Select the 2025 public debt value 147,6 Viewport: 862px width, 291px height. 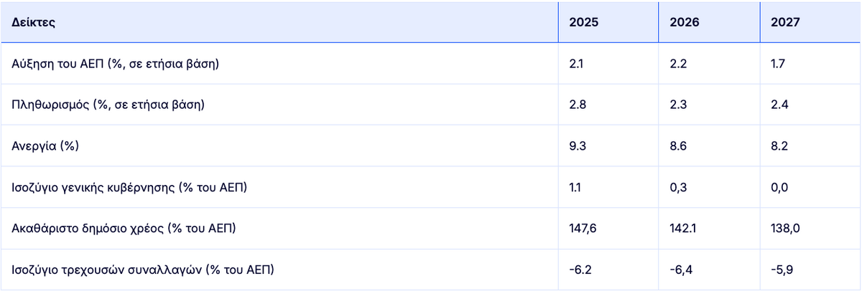(x=583, y=229)
